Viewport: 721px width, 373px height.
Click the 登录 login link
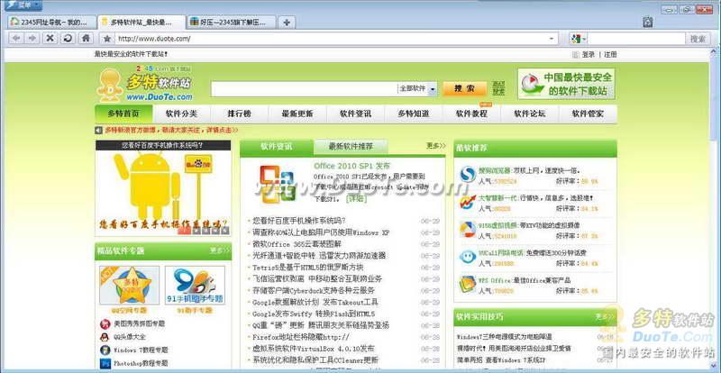[588, 54]
